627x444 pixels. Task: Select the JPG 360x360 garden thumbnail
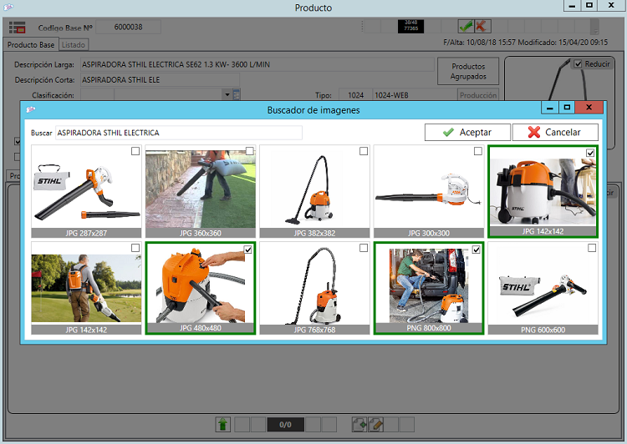point(201,192)
